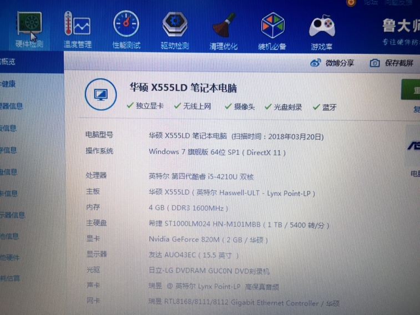Click the ST1000LM024 hard disk value
Viewport: 420px width, 315px height.
pyautogui.click(x=239, y=224)
